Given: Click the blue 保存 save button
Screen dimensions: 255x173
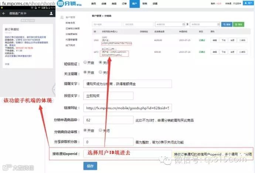Looking at the screenshot, I should [x=90, y=166].
